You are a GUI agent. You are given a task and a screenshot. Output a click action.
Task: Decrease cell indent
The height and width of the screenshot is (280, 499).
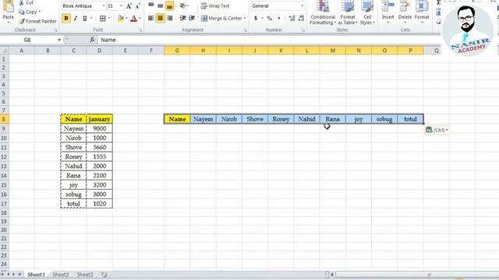click(x=182, y=19)
